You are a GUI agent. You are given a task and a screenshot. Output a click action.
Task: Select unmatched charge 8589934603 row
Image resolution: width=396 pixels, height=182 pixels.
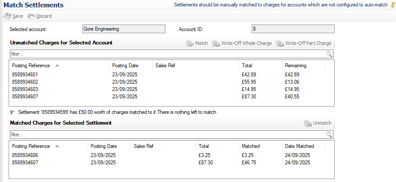click(25, 89)
